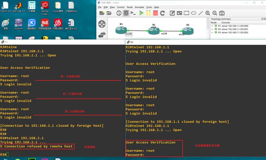Expand the R3 node in Topology Summary

tap(212, 32)
